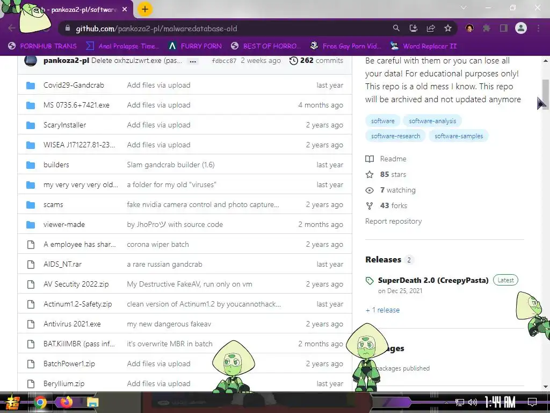Image resolution: width=550 pixels, height=413 pixels.
Task: View the 7 watching list
Action: (390, 190)
